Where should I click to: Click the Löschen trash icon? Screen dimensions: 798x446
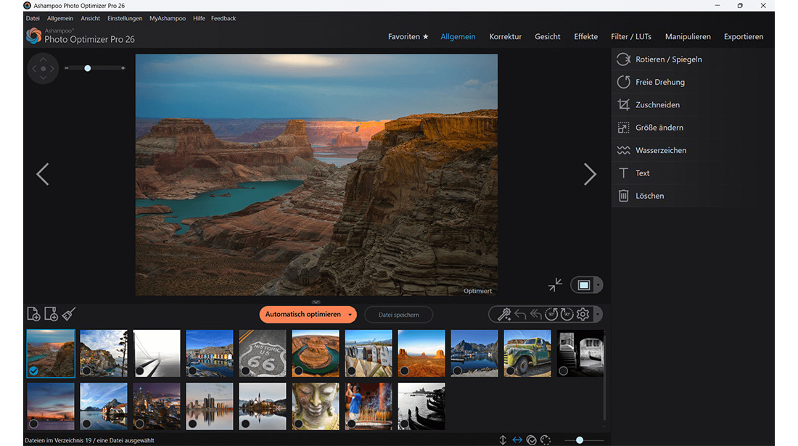623,196
